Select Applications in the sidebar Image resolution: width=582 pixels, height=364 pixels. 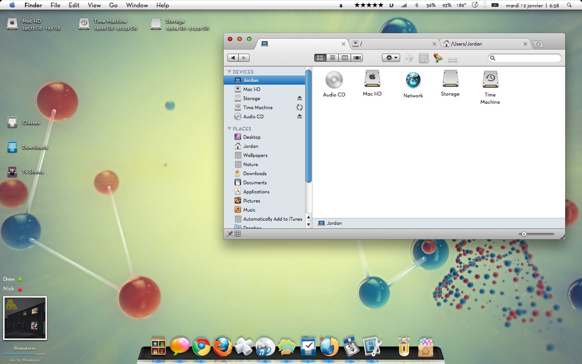click(264, 192)
